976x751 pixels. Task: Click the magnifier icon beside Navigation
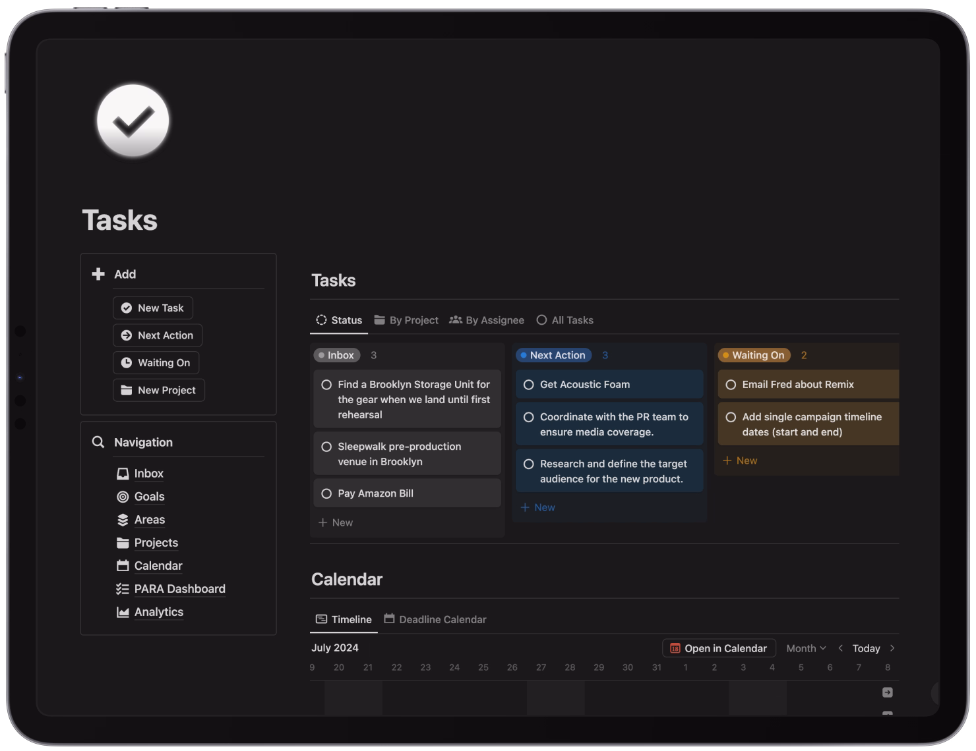click(98, 442)
